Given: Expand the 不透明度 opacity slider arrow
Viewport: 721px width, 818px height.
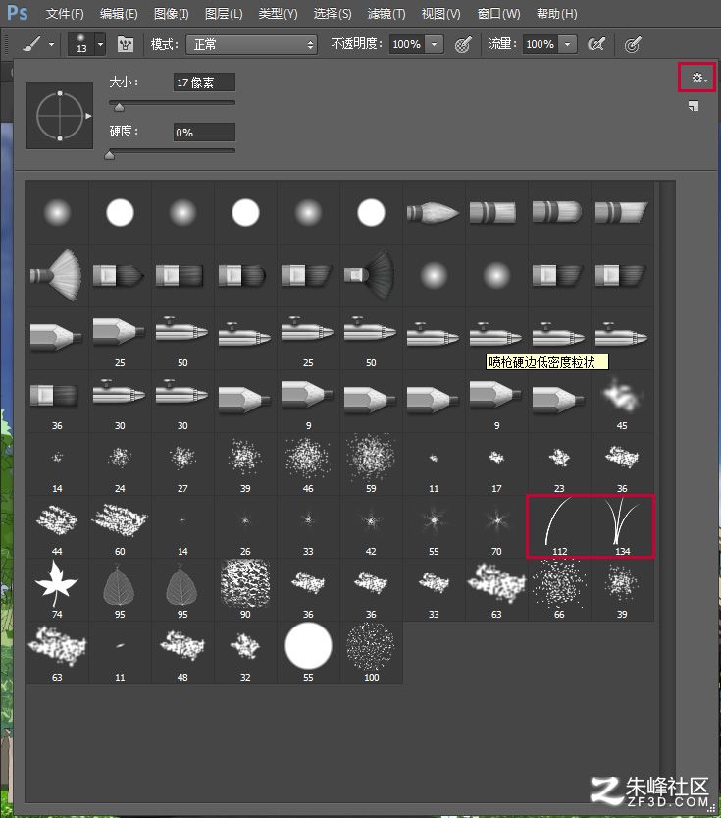Looking at the screenshot, I should coord(434,44).
